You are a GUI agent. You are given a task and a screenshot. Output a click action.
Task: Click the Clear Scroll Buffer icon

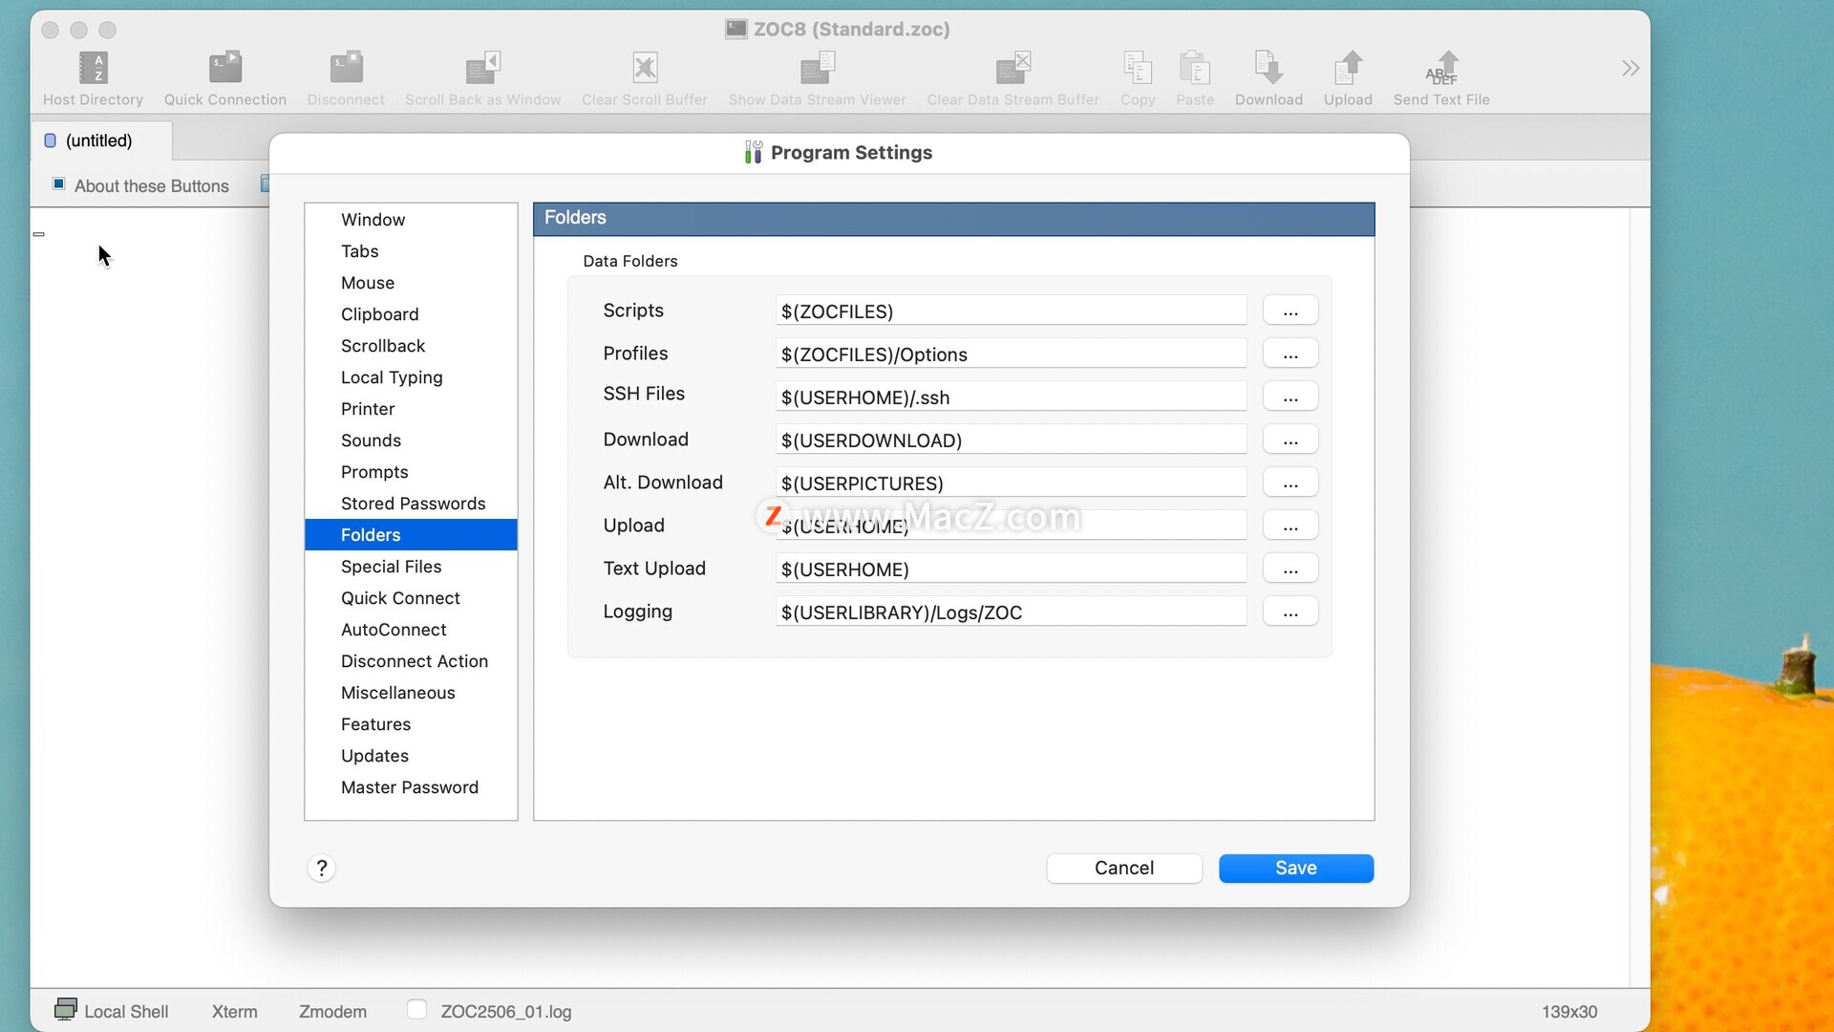(645, 68)
